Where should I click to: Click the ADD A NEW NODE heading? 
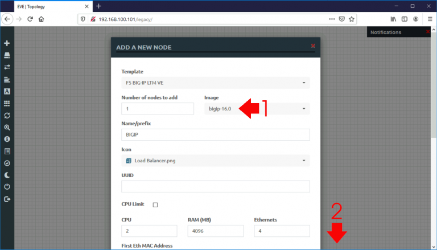(x=144, y=47)
